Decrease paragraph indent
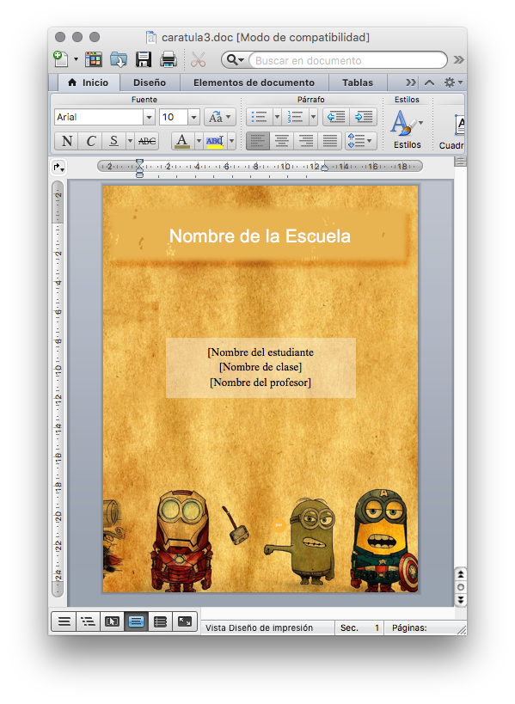This screenshot has width=515, height=704. [336, 117]
